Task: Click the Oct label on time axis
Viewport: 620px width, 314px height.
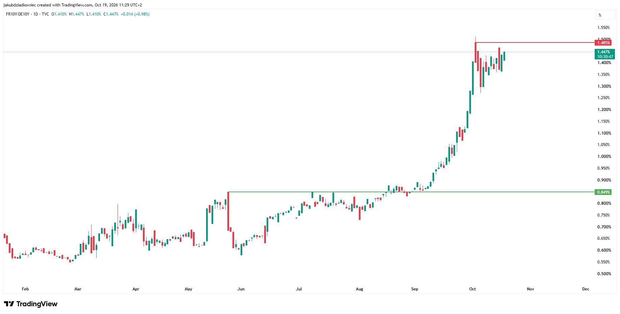Action: coord(473,289)
